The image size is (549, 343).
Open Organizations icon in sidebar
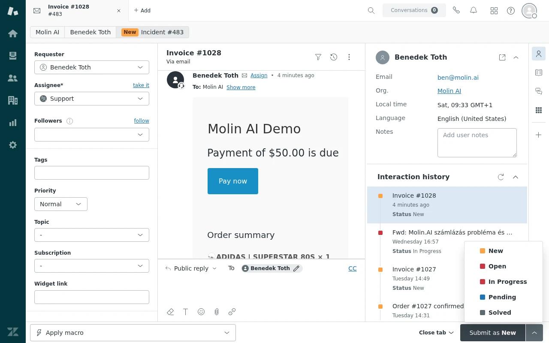tap(13, 100)
